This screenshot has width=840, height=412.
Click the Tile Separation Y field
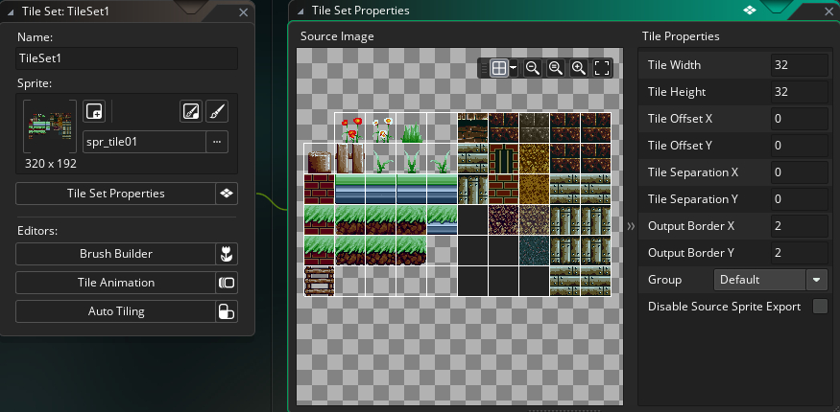(x=800, y=199)
